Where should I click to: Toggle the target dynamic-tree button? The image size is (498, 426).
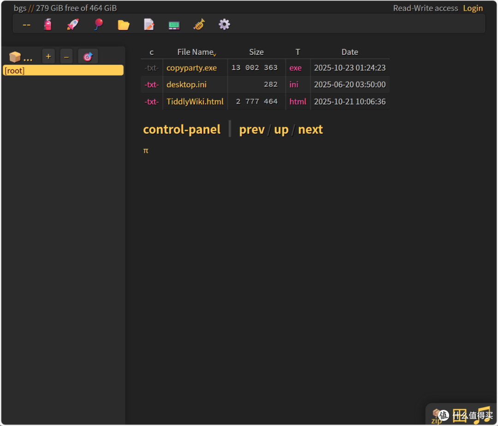88,57
